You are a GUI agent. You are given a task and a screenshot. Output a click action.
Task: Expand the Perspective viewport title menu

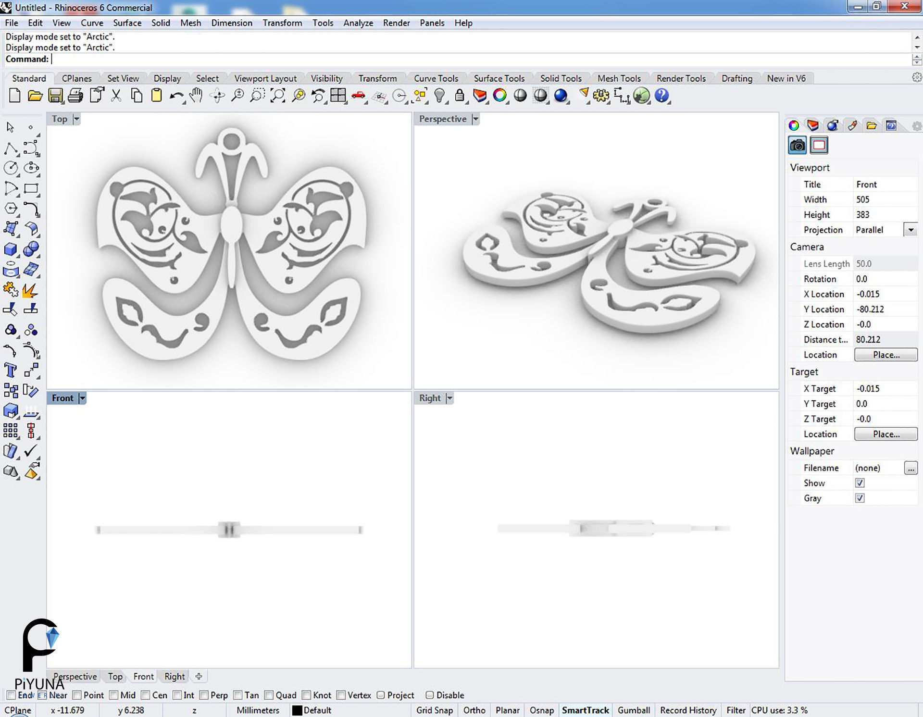click(x=475, y=119)
